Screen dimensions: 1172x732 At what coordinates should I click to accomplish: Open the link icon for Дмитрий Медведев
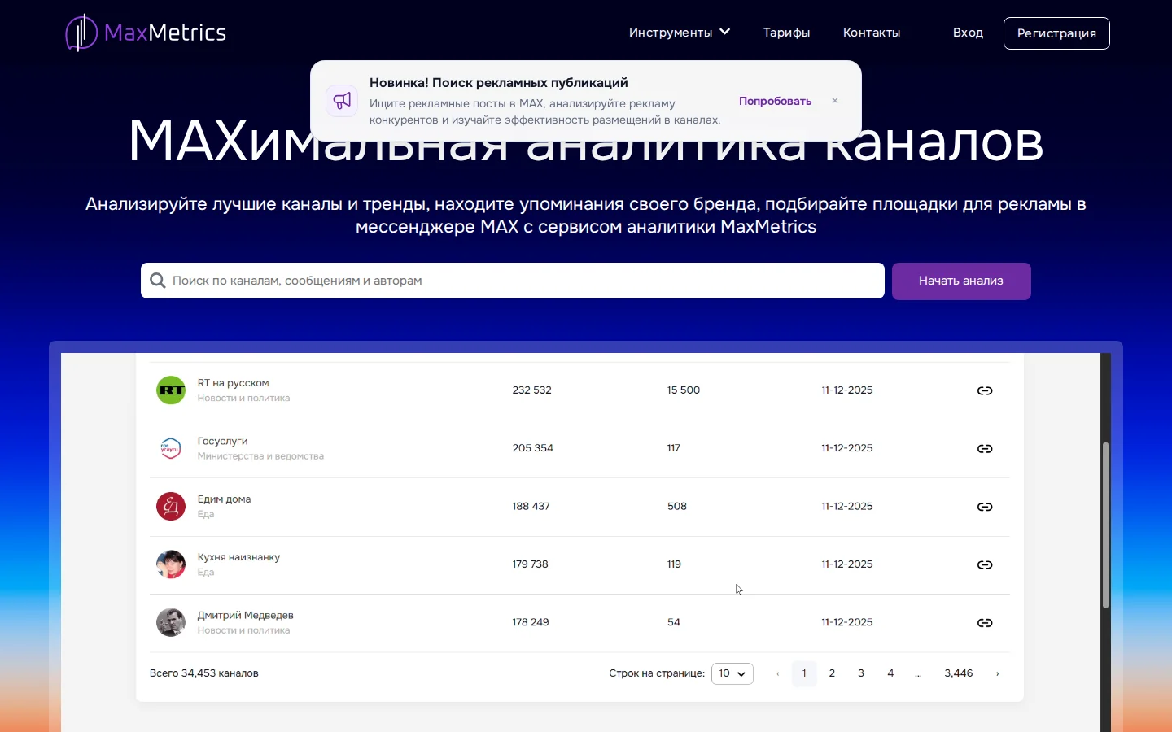[985, 623]
